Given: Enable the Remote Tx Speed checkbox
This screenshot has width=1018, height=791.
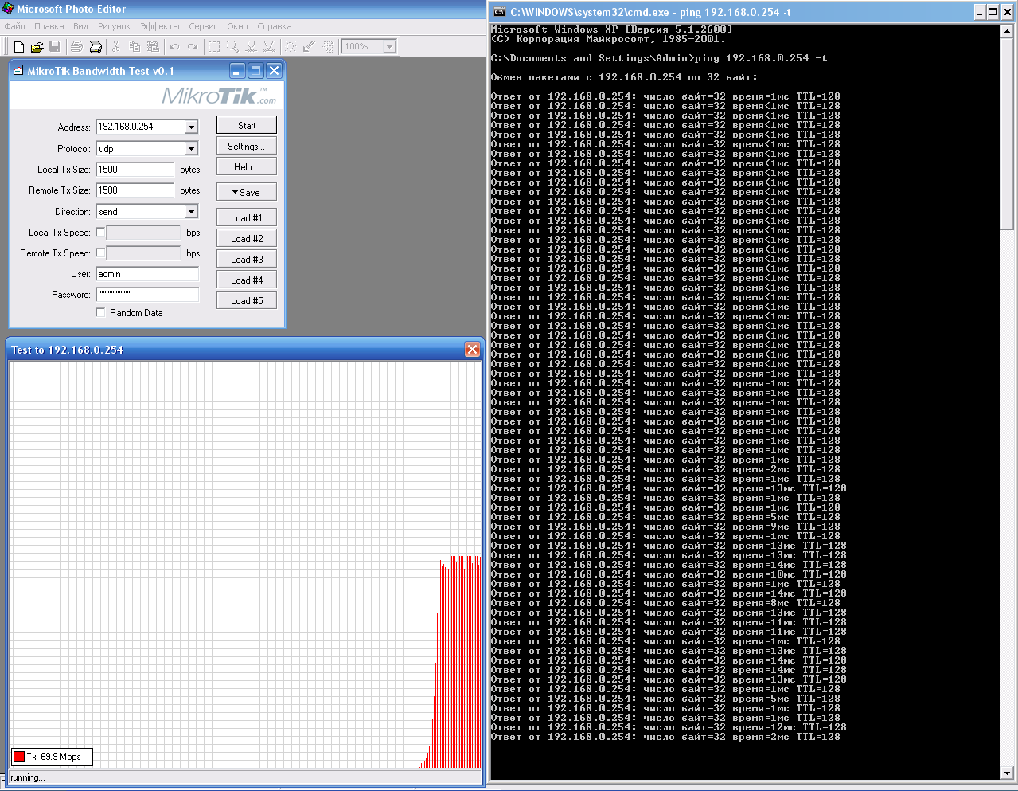Looking at the screenshot, I should (100, 253).
